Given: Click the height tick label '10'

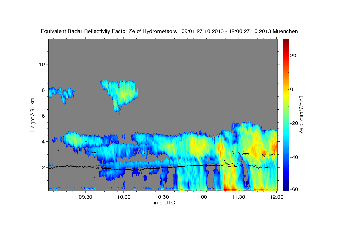Looking at the screenshot, I should [42, 64].
